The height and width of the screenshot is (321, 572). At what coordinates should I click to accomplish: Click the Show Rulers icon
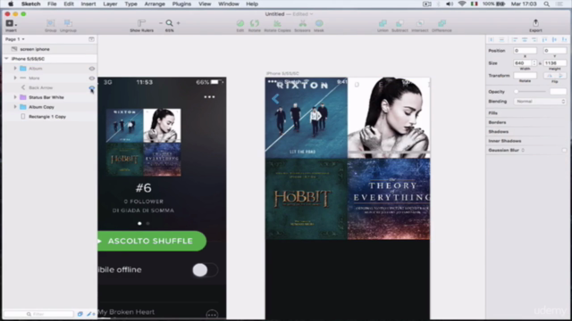point(141,23)
